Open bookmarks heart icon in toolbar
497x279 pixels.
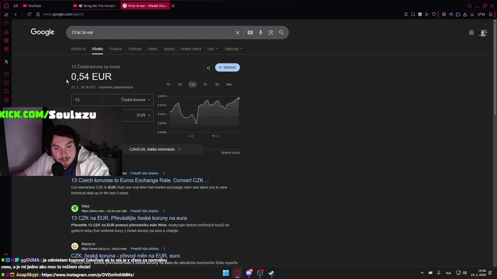[x=434, y=14]
